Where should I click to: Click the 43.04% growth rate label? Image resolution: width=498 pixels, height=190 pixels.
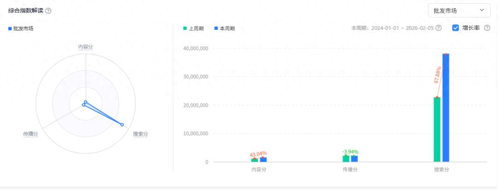(x=258, y=155)
